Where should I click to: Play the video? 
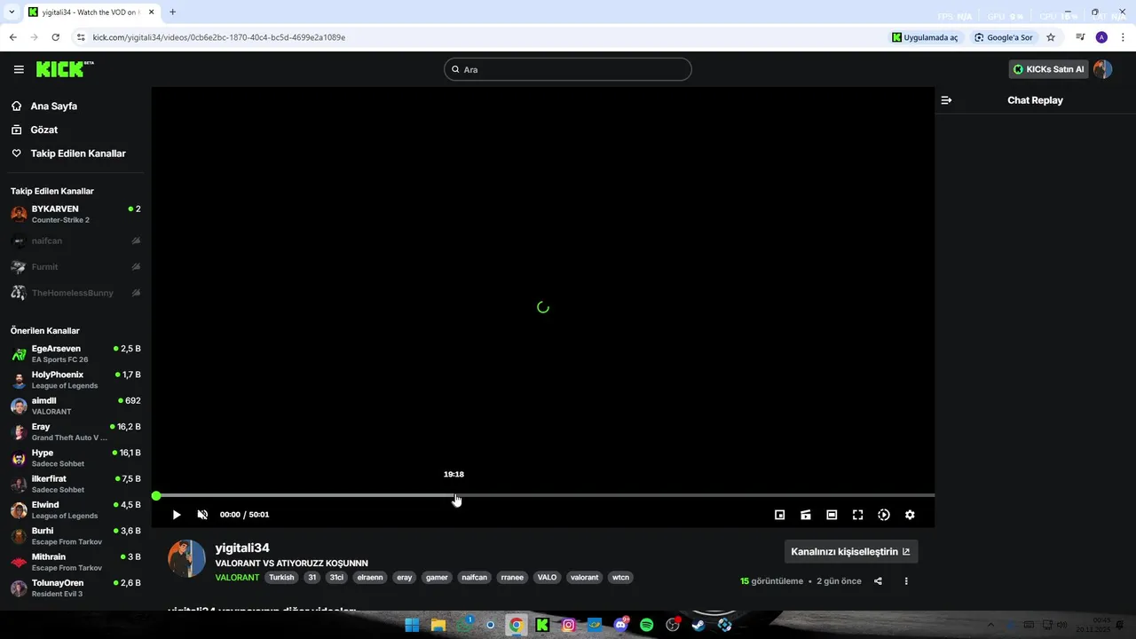click(177, 515)
